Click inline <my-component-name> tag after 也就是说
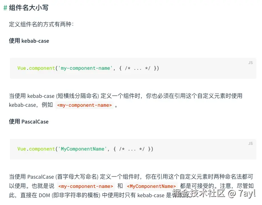 point(86,186)
